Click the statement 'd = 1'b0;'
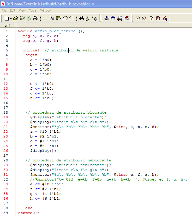Viewport: 192px width, 217px height. pyautogui.click(x=41, y=74)
